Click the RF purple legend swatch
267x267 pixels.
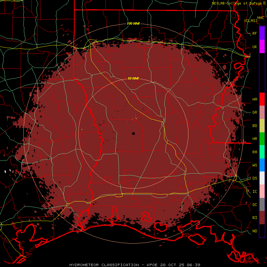[262, 33]
